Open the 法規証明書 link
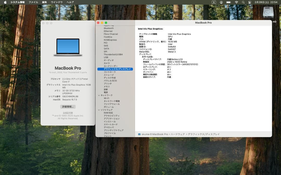 coord(68,113)
